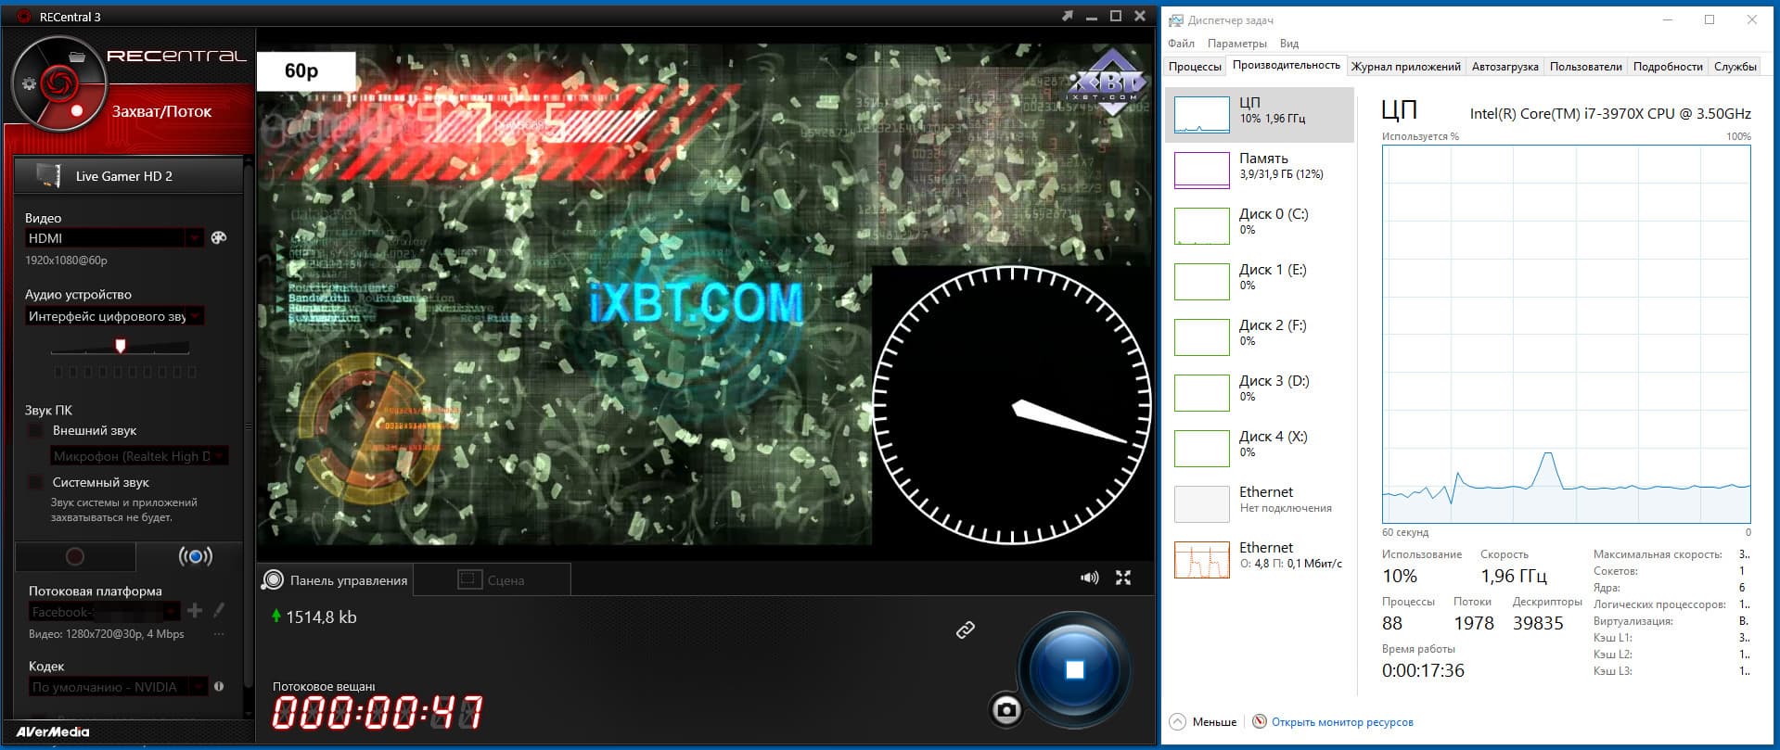
Task: Switch to the Автозагрузка tab
Action: [x=1505, y=67]
